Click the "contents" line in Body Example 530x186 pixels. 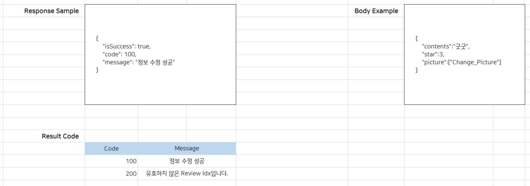click(446, 47)
